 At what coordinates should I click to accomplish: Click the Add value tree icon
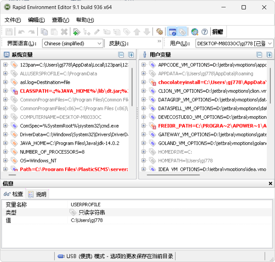pos(87,32)
